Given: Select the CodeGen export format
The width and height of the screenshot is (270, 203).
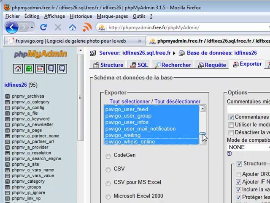Looking at the screenshot, I should [108, 156].
